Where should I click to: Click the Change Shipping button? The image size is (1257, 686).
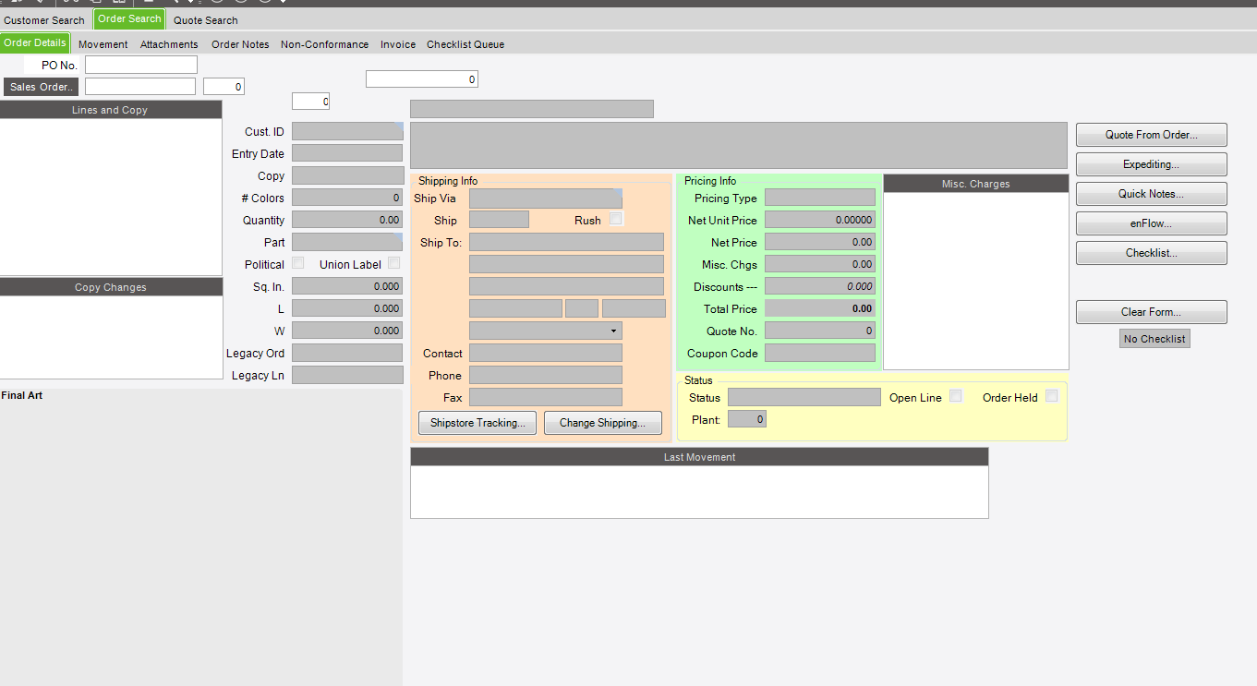point(603,423)
